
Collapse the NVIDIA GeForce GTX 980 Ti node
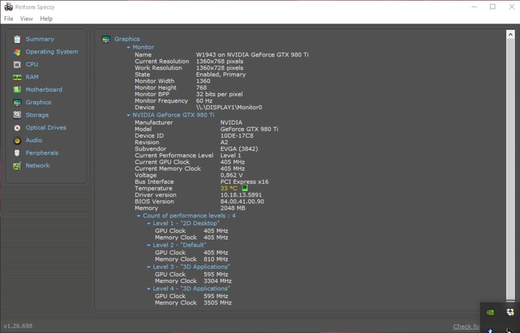click(128, 115)
